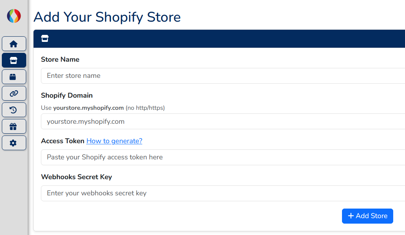The height and width of the screenshot is (235, 405).
Task: Click the Access Token label
Action: tap(63, 141)
